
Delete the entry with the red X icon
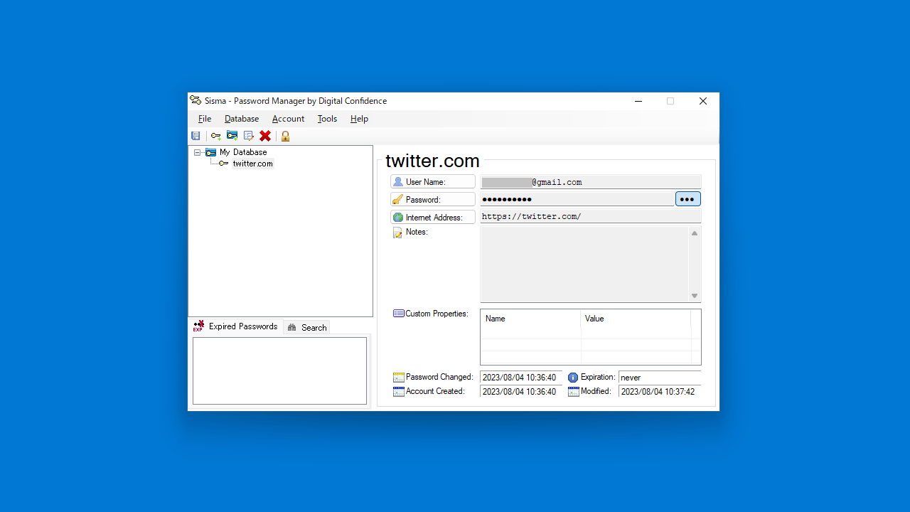coord(265,136)
